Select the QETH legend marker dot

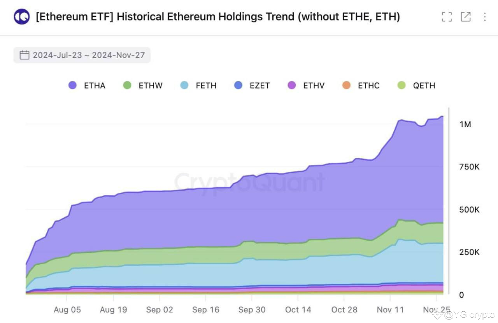pyautogui.click(x=401, y=85)
